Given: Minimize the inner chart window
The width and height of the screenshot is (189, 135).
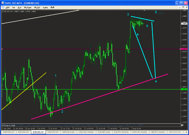Looking at the screenshot, I should (180, 7).
